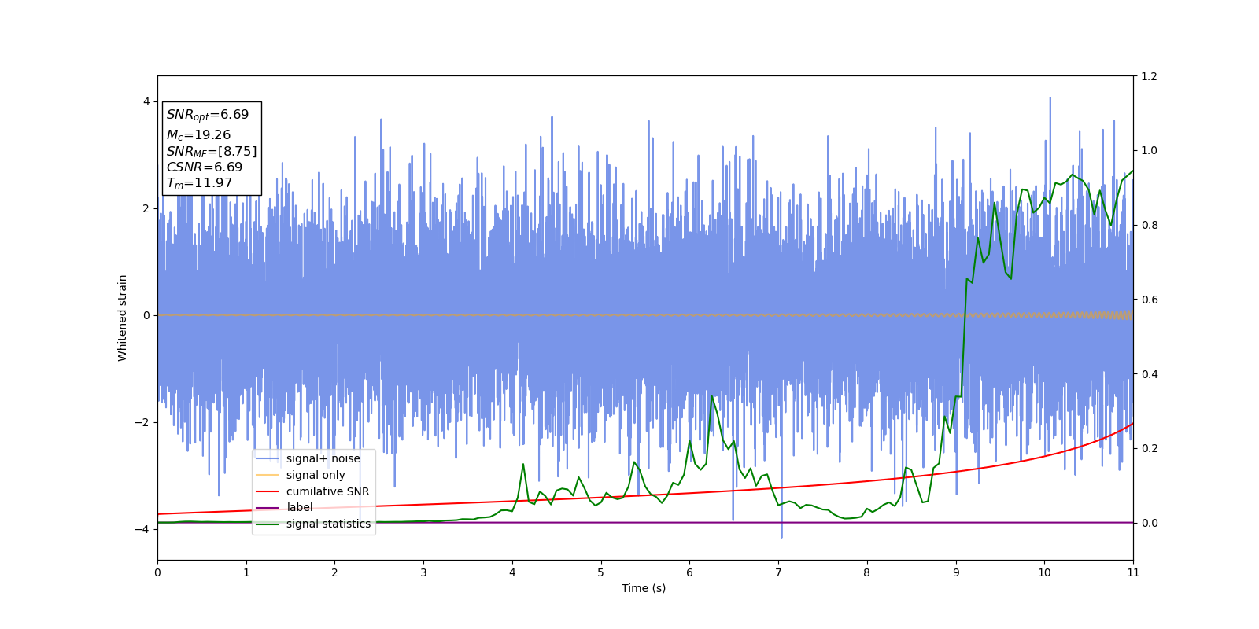Click the right y-axis tick label 1.2
The image size is (1259, 629).
[1149, 76]
